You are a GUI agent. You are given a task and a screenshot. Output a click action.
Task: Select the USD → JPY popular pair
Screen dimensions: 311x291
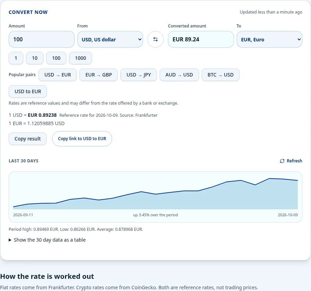[138, 75]
